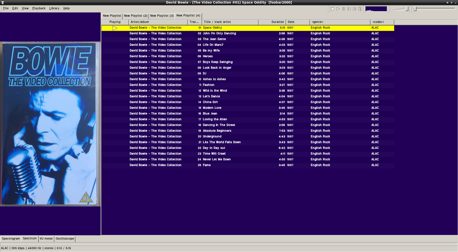The width and height of the screenshot is (458, 252).
Task: Select the track 'Dancing In The Street'
Action: click(x=248, y=125)
